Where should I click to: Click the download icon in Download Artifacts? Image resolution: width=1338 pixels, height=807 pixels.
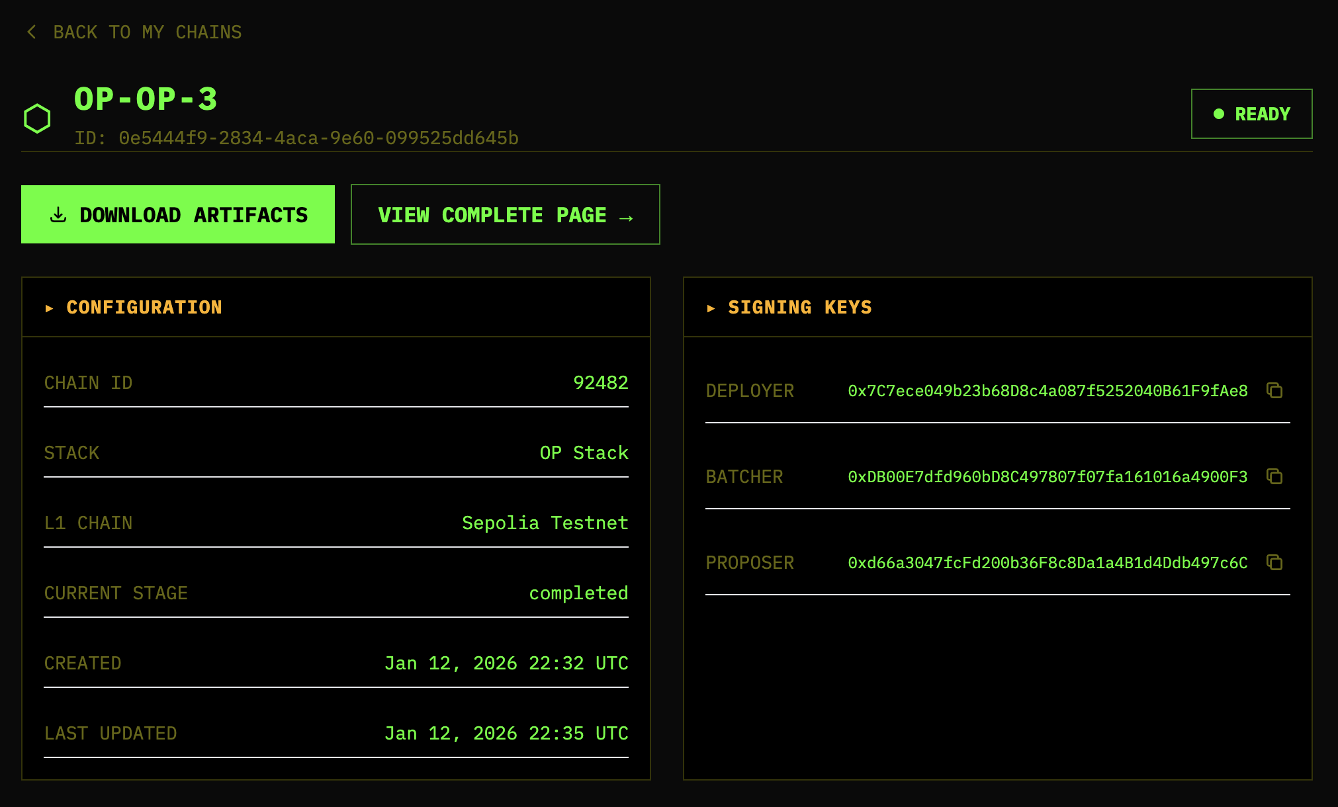[x=58, y=215]
